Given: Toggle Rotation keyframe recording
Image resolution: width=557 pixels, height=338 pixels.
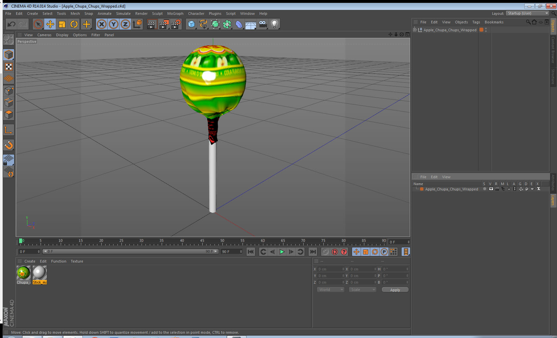Looking at the screenshot, I should [375, 252].
